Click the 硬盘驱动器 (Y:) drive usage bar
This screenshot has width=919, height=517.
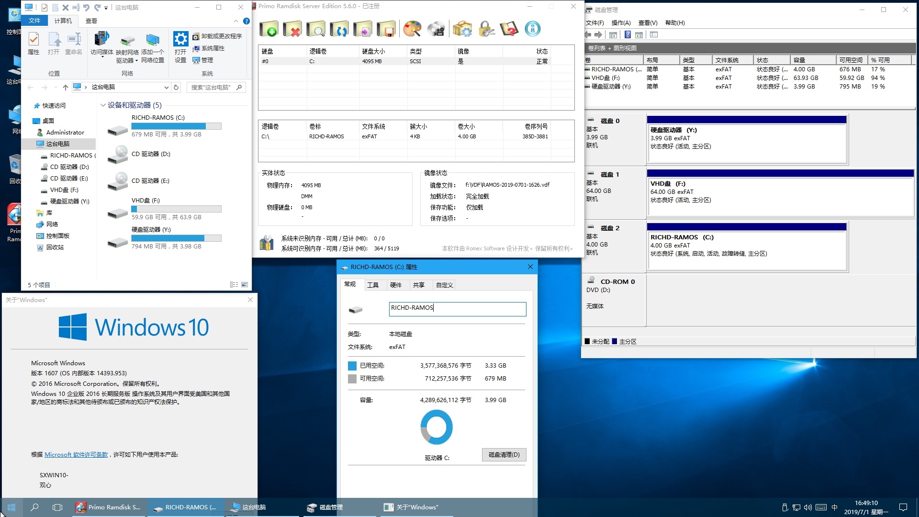tap(176, 238)
